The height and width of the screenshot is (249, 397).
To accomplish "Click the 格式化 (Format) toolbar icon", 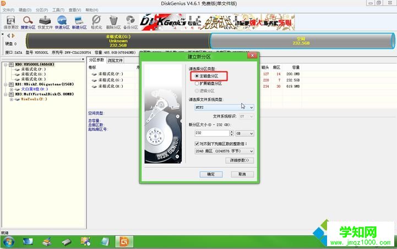I will coord(96,22).
